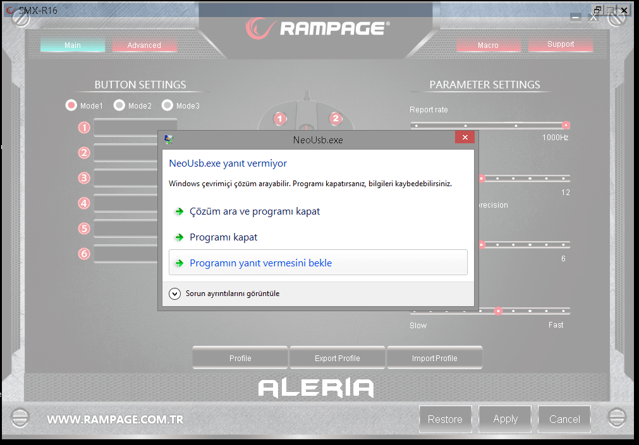Image resolution: width=639 pixels, height=445 pixels.
Task: Click Report rate slider handle at 1000Hz
Action: coord(566,126)
